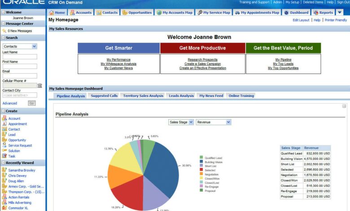
Task: Switch to Territory Sales Analysis tab
Action: (143, 96)
